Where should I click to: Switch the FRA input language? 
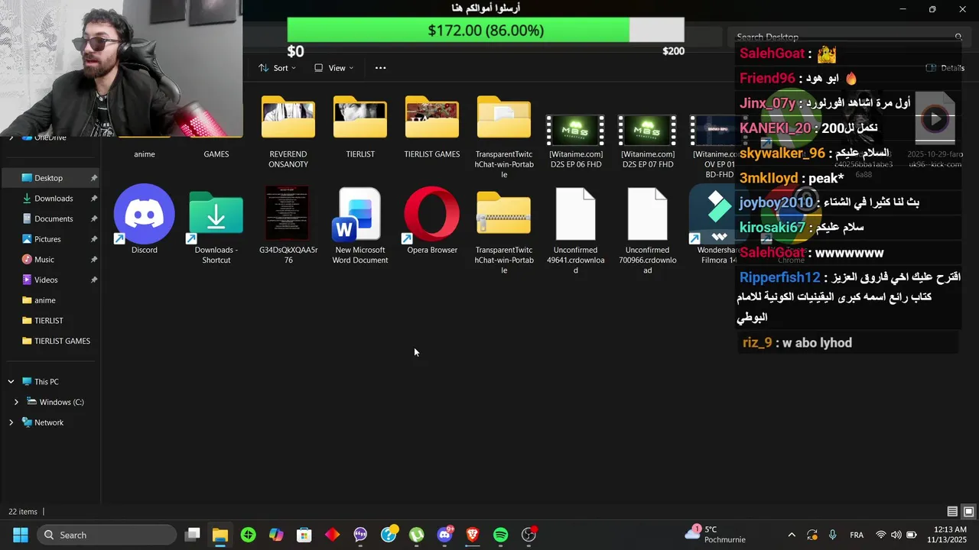click(857, 535)
